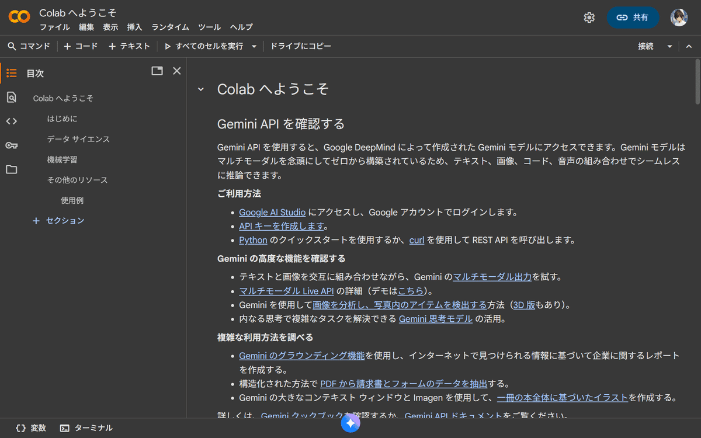Click the Colab logo icon
The height and width of the screenshot is (438, 701).
click(19, 17)
